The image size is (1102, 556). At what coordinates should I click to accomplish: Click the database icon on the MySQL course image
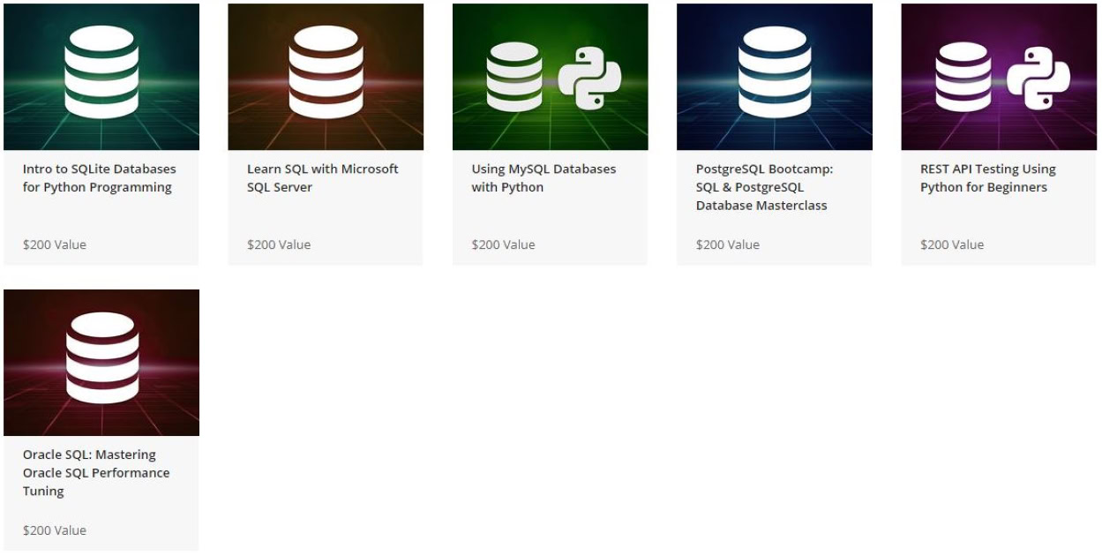pyautogui.click(x=514, y=79)
